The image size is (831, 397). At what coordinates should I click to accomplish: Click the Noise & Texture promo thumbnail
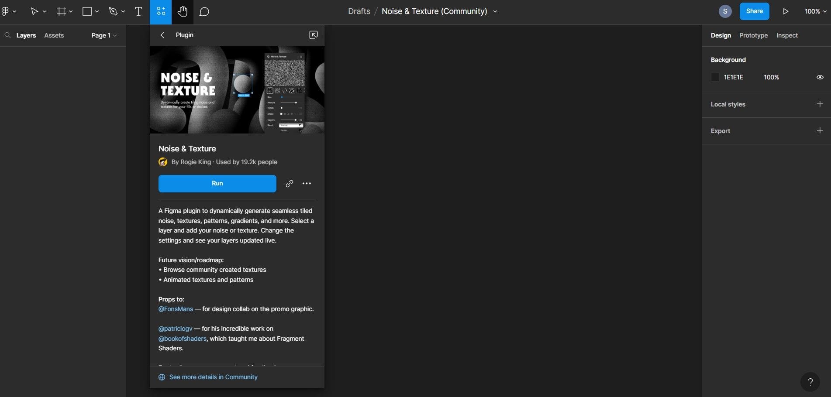(236, 90)
